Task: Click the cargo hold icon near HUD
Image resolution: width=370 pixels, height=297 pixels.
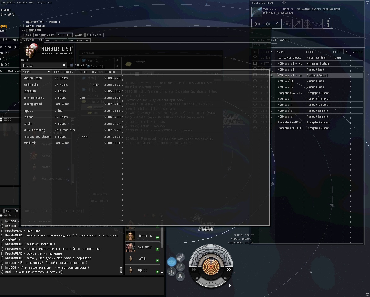Action: point(181,257)
